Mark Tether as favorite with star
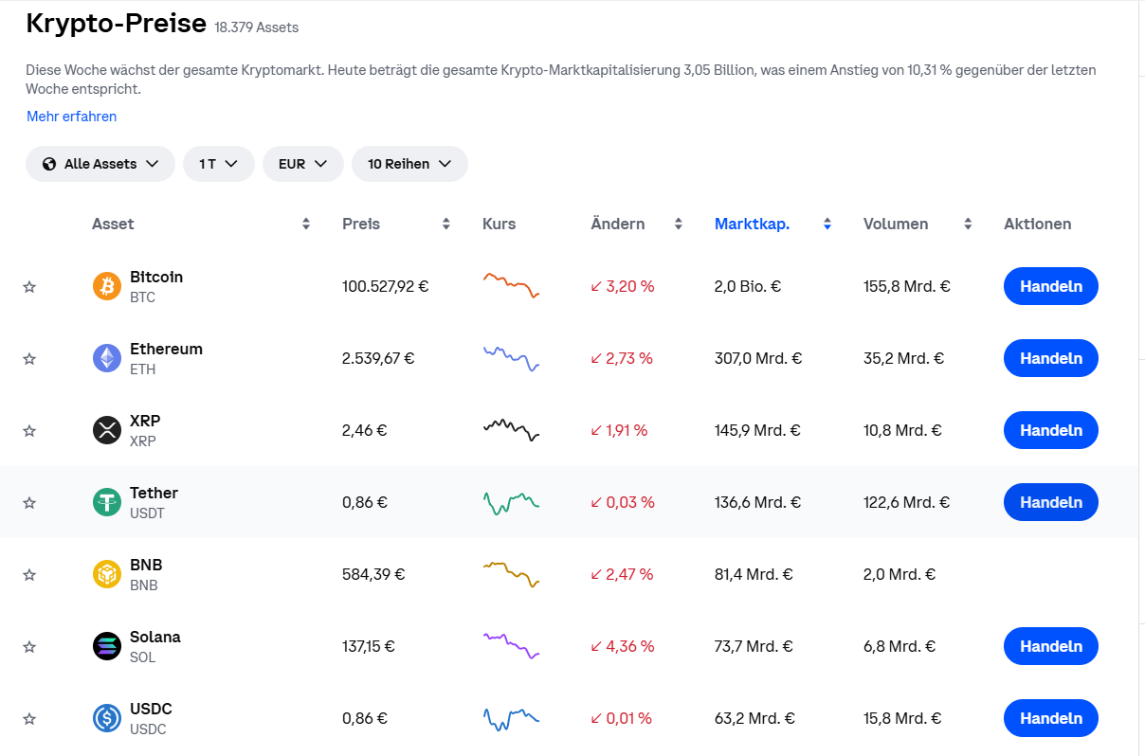This screenshot has width=1145, height=756. tap(29, 503)
